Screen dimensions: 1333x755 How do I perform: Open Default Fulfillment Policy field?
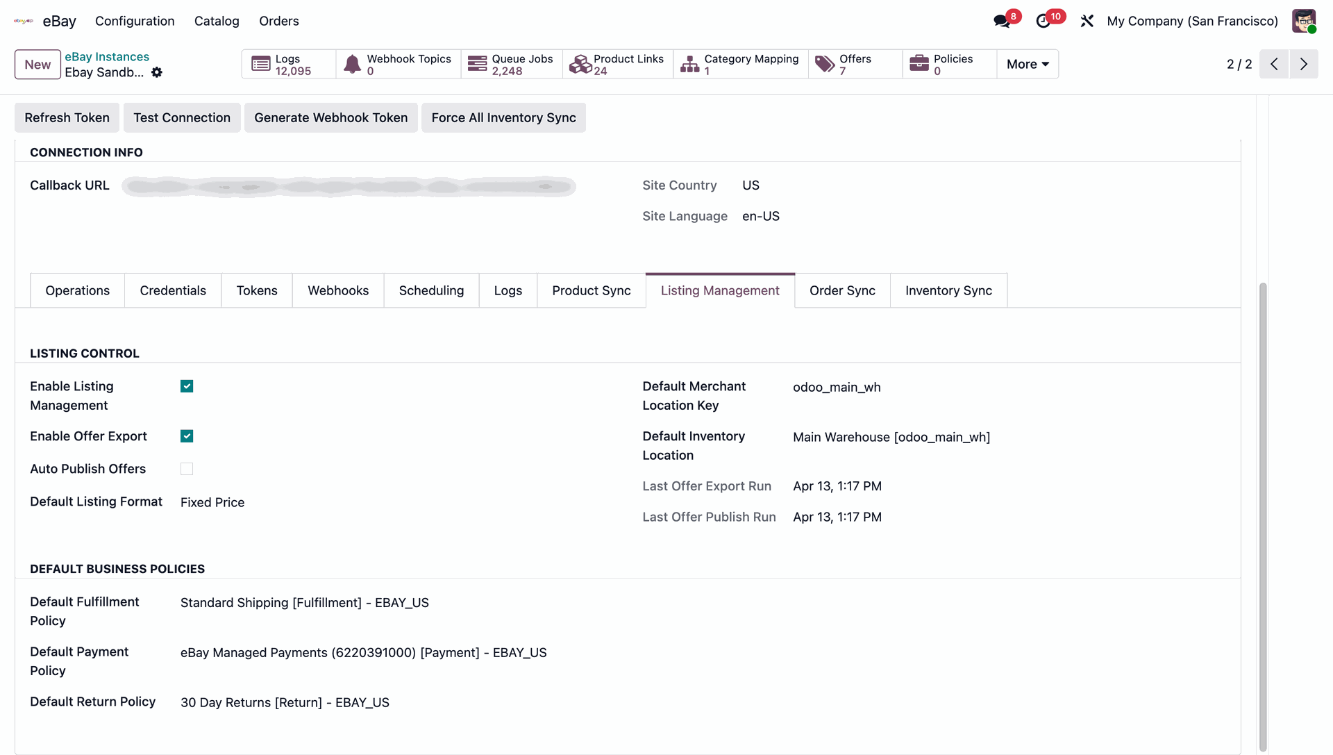(x=305, y=603)
